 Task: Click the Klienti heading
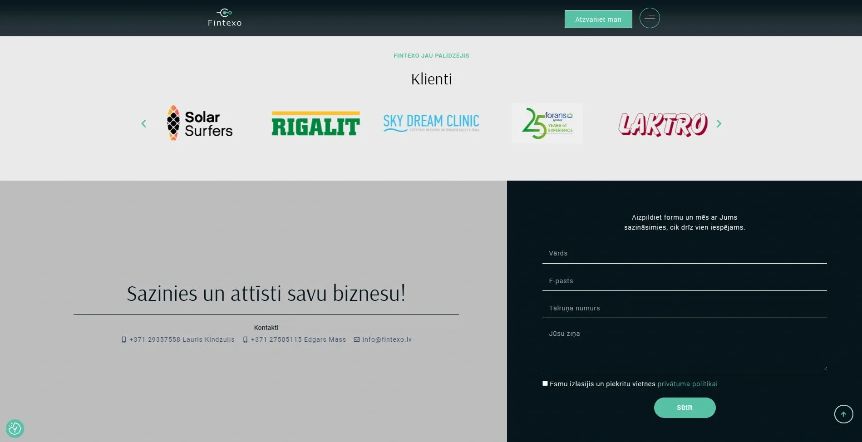[431, 79]
